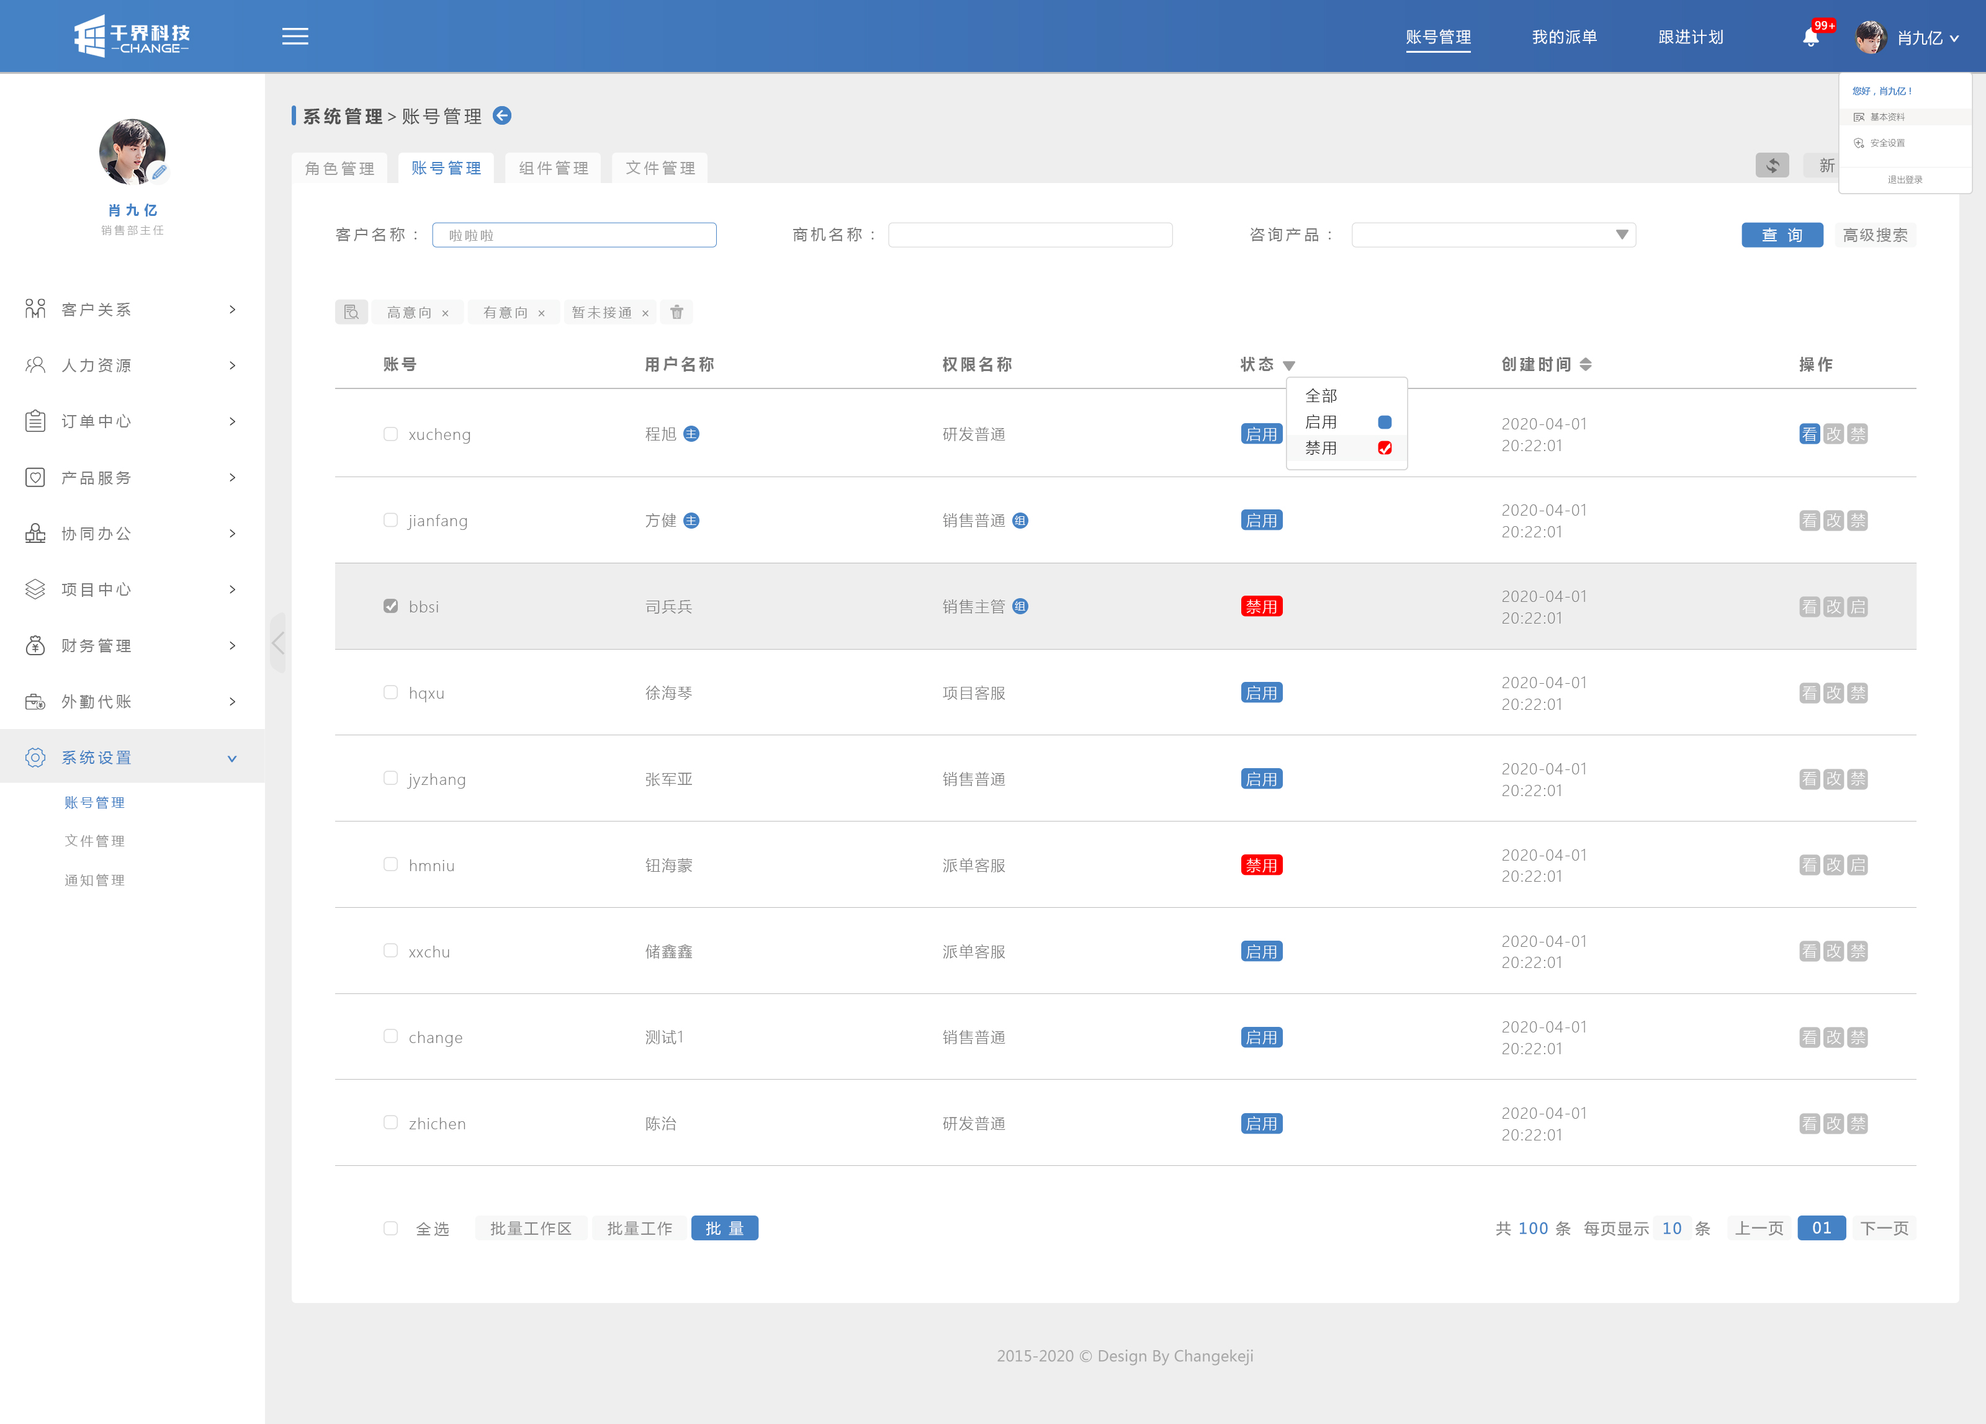Click the 客户关系 sidebar icon
1986x1424 pixels.
(35, 309)
